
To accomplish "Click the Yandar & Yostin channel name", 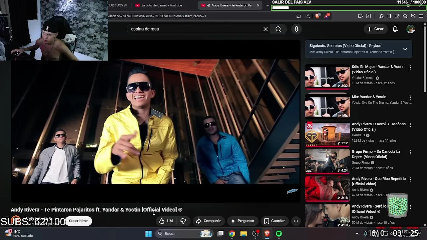I will [x=363, y=78].
